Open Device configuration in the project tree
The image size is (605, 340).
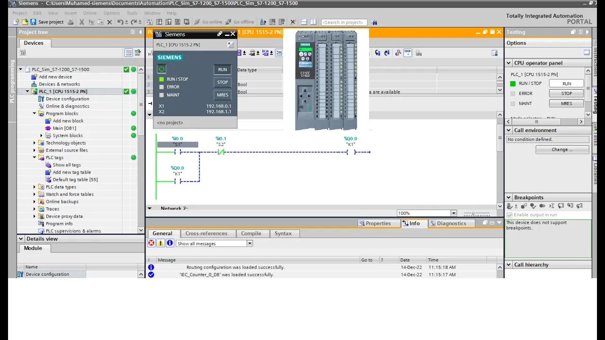(67, 99)
